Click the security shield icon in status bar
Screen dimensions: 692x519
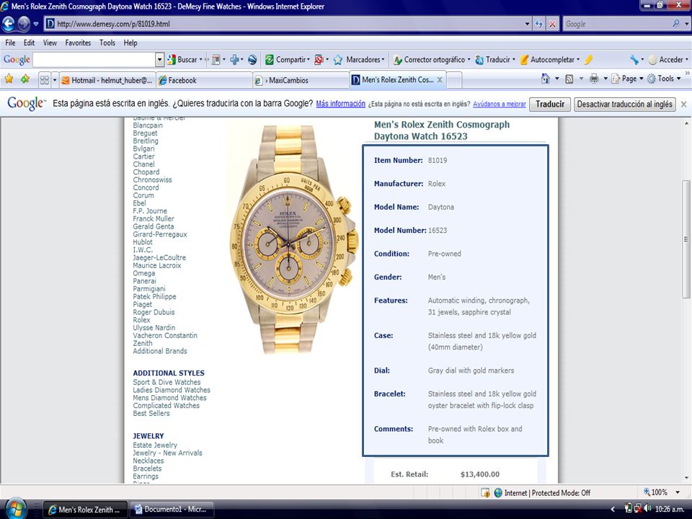tap(485, 492)
